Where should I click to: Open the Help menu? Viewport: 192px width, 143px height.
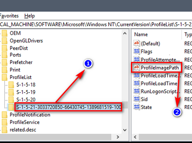[29, 16]
